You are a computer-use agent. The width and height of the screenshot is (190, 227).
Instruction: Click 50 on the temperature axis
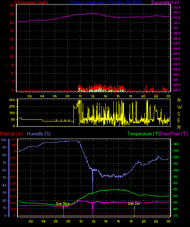pyautogui.click(x=175, y=202)
